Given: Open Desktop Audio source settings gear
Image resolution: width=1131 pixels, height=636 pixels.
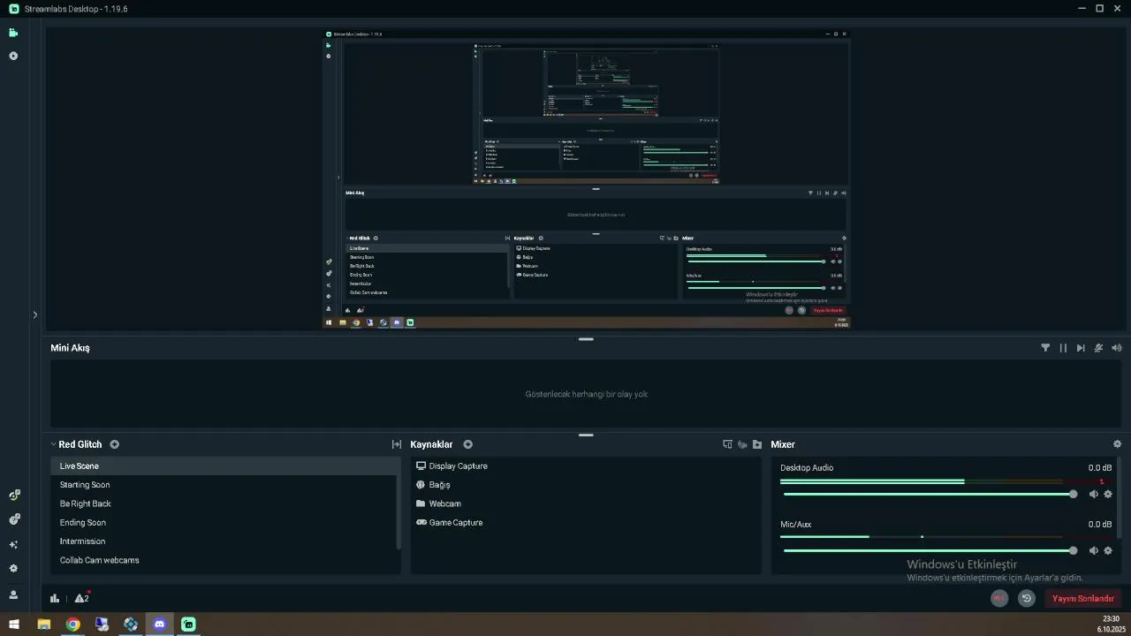Looking at the screenshot, I should [1108, 495].
